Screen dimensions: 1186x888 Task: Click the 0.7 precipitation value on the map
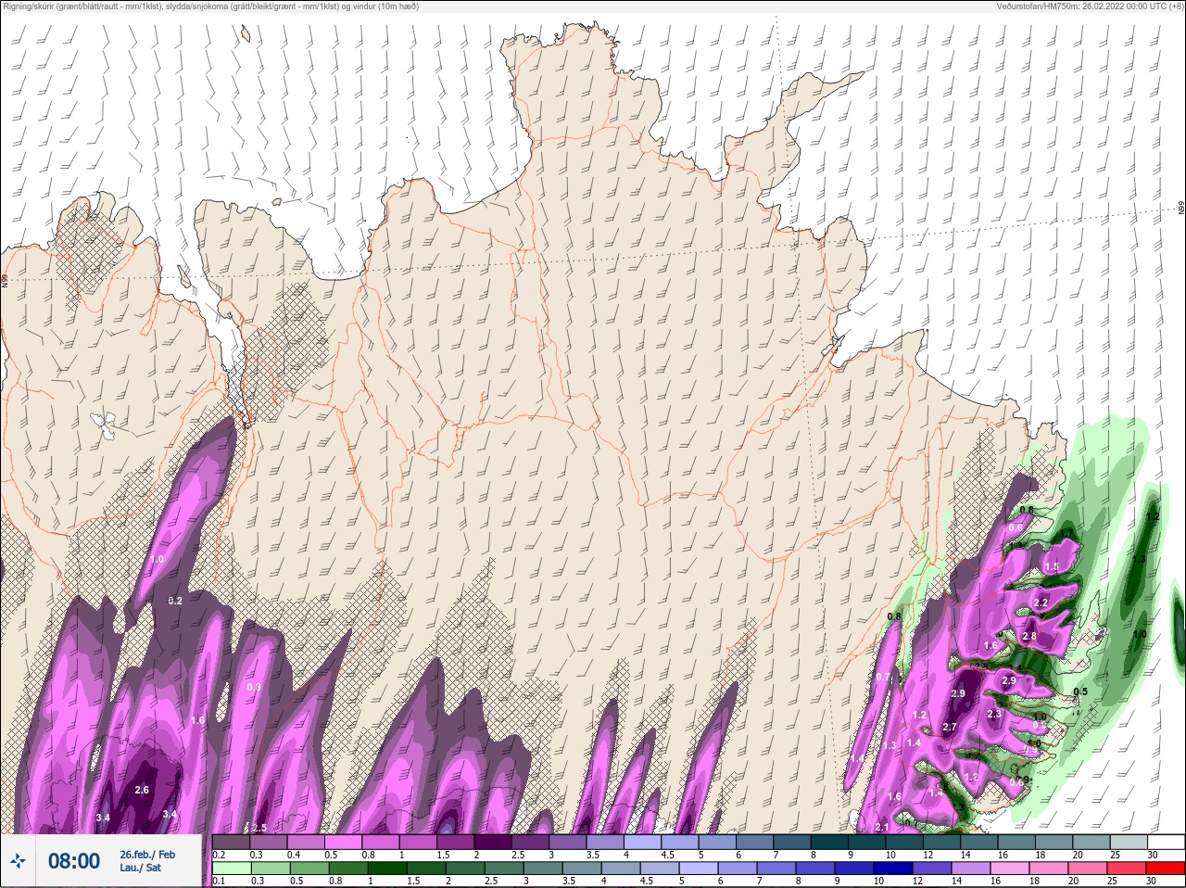pyautogui.click(x=882, y=678)
